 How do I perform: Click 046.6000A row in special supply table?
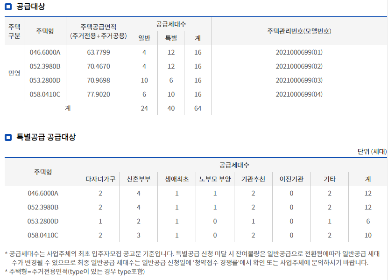pos(196,193)
